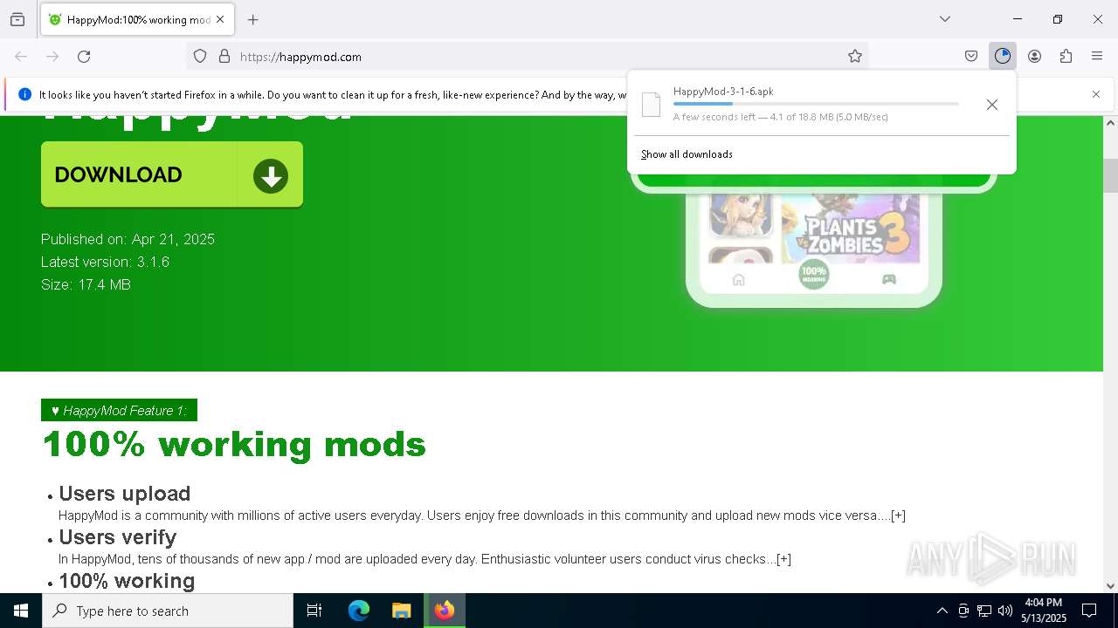Click the Firefox taskbar icon

[445, 611]
